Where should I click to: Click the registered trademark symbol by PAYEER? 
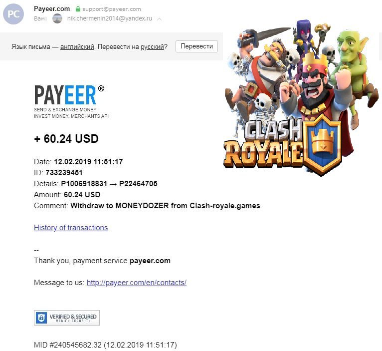[101, 88]
